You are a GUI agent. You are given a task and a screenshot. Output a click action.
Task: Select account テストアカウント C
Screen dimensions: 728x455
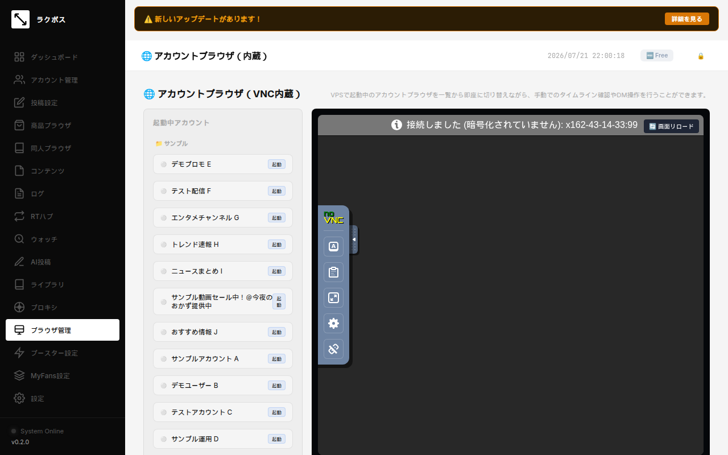click(223, 412)
